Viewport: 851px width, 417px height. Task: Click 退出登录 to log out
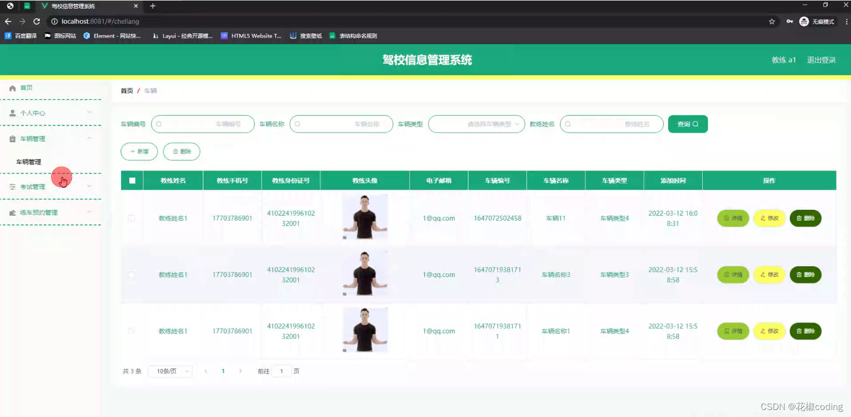click(x=821, y=60)
